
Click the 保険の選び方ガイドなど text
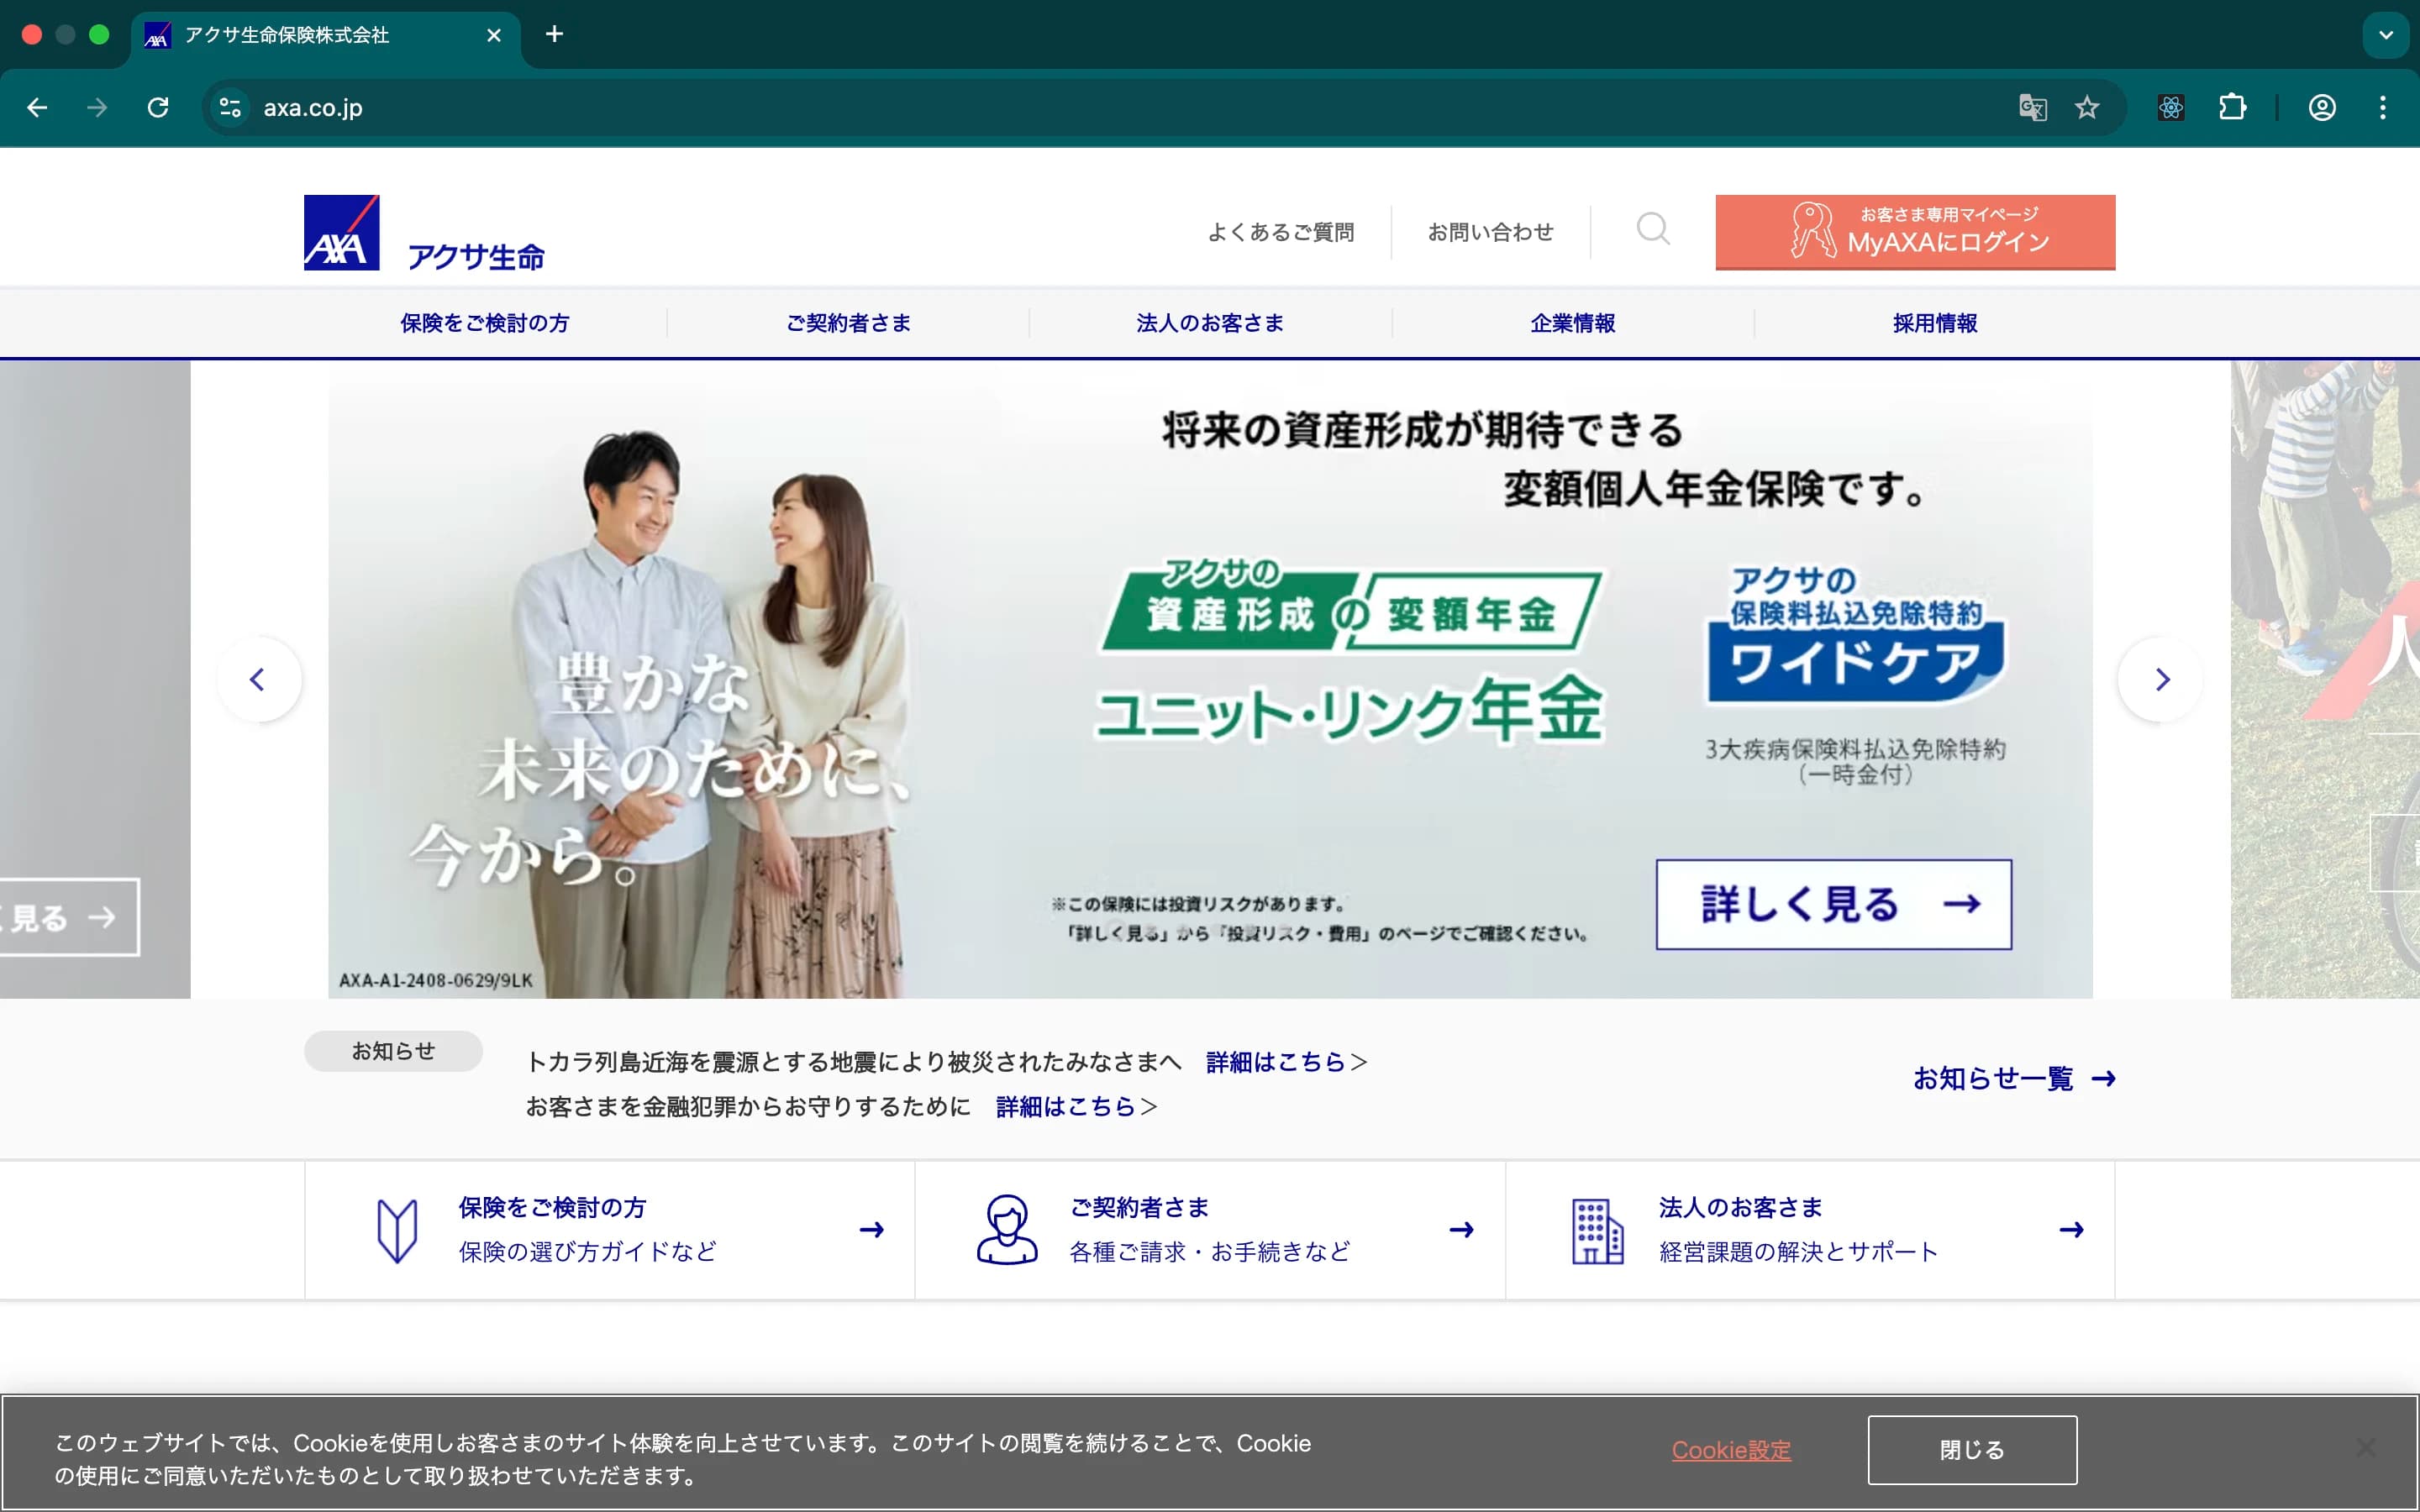point(588,1252)
